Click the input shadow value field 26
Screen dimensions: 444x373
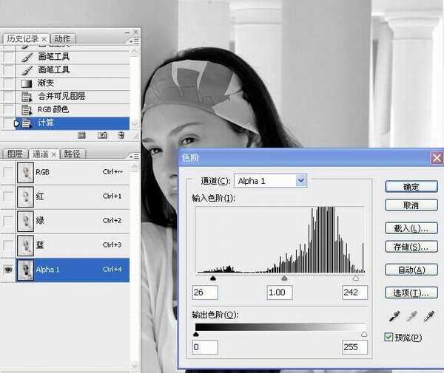click(205, 292)
